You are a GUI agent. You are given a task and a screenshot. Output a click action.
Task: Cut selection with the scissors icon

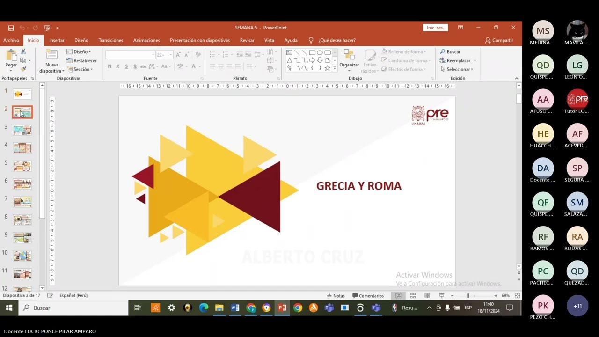click(23, 51)
